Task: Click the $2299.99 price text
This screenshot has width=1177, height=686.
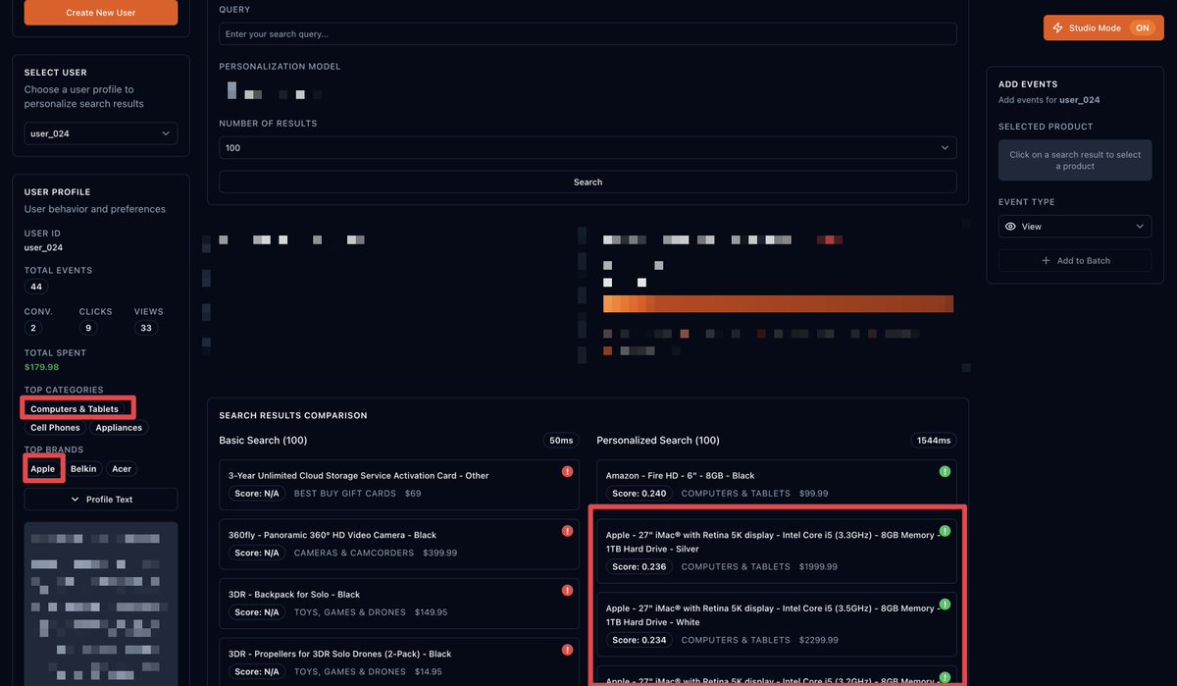Action: 818,640
